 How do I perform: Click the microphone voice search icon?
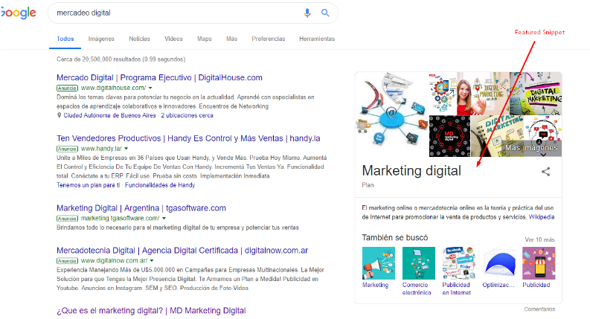tap(307, 13)
